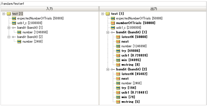Select try [194] label
The image size is (207, 107).
pyautogui.click(x=129, y=88)
